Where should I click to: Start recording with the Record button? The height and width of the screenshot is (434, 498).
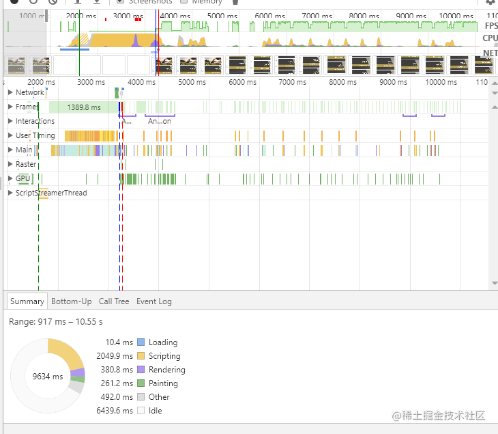tap(14, 1)
